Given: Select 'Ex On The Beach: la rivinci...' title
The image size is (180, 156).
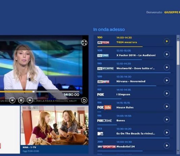Looking at the screenshot, I should click(136, 133).
